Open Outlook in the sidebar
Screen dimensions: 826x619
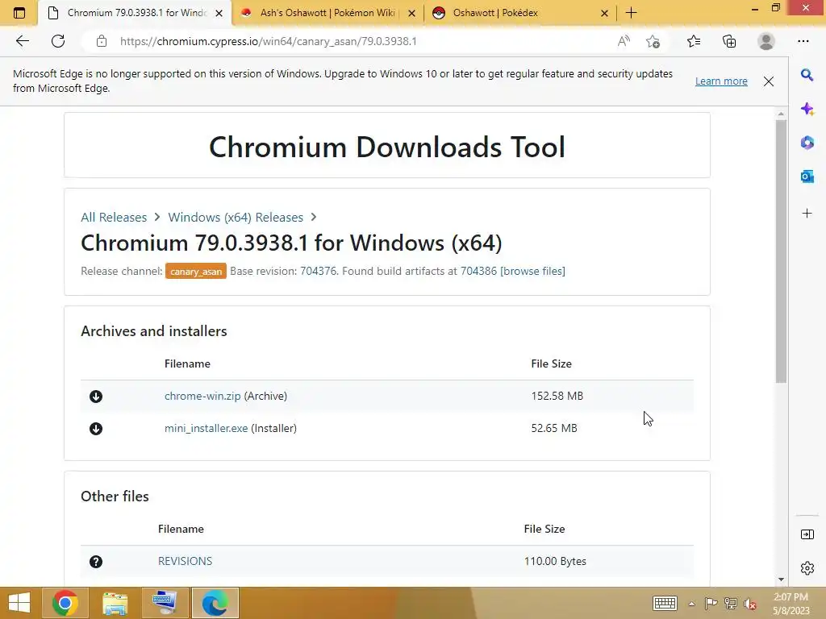pyautogui.click(x=807, y=177)
